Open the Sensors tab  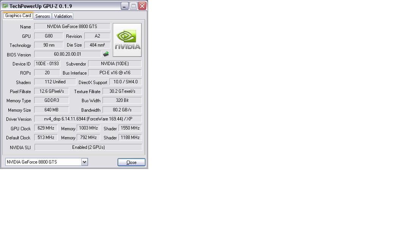point(43,16)
